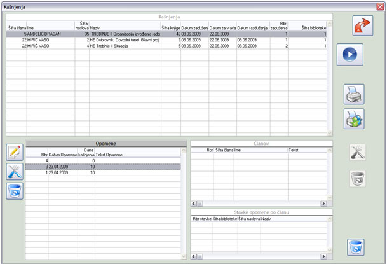Click the grayed-out tools icon beside Članovi
This screenshot has height=264, width=387.
coord(358,152)
